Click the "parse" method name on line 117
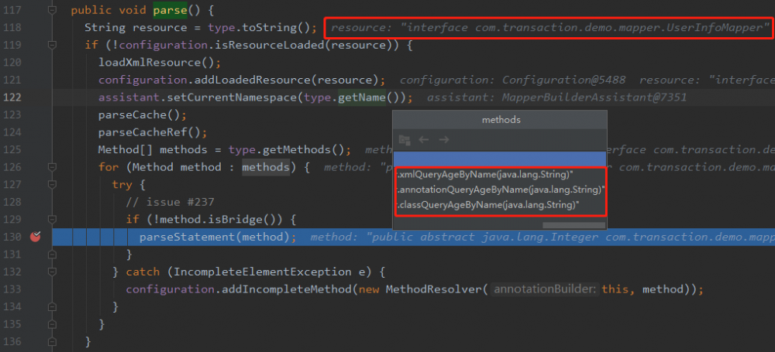 [170, 10]
